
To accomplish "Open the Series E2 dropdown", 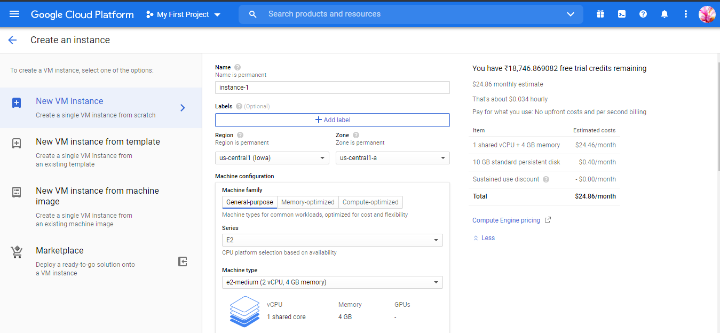I will tap(332, 240).
